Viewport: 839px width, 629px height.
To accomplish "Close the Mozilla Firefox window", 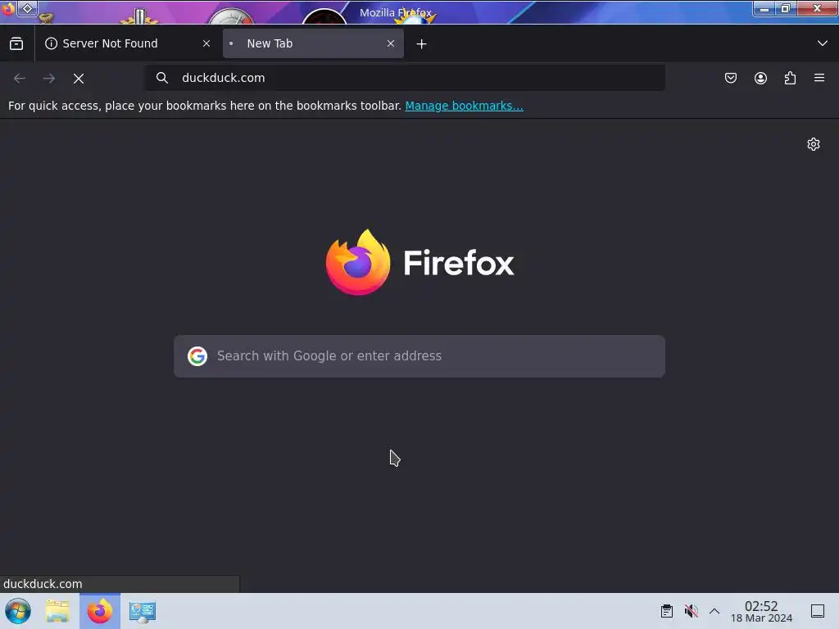I will coord(817,8).
